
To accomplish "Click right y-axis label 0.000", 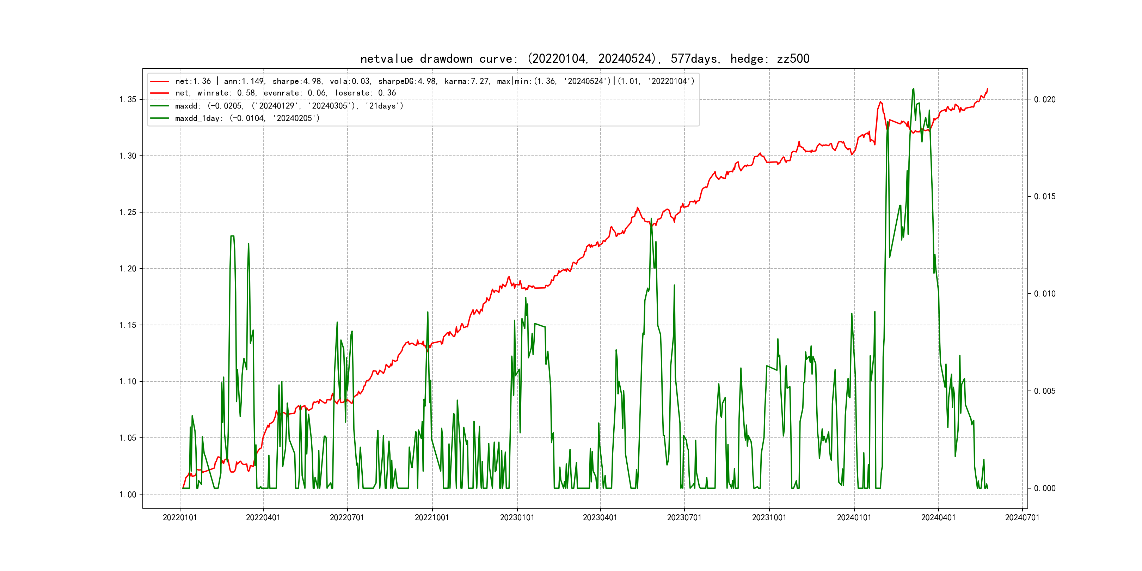I will coord(1044,489).
